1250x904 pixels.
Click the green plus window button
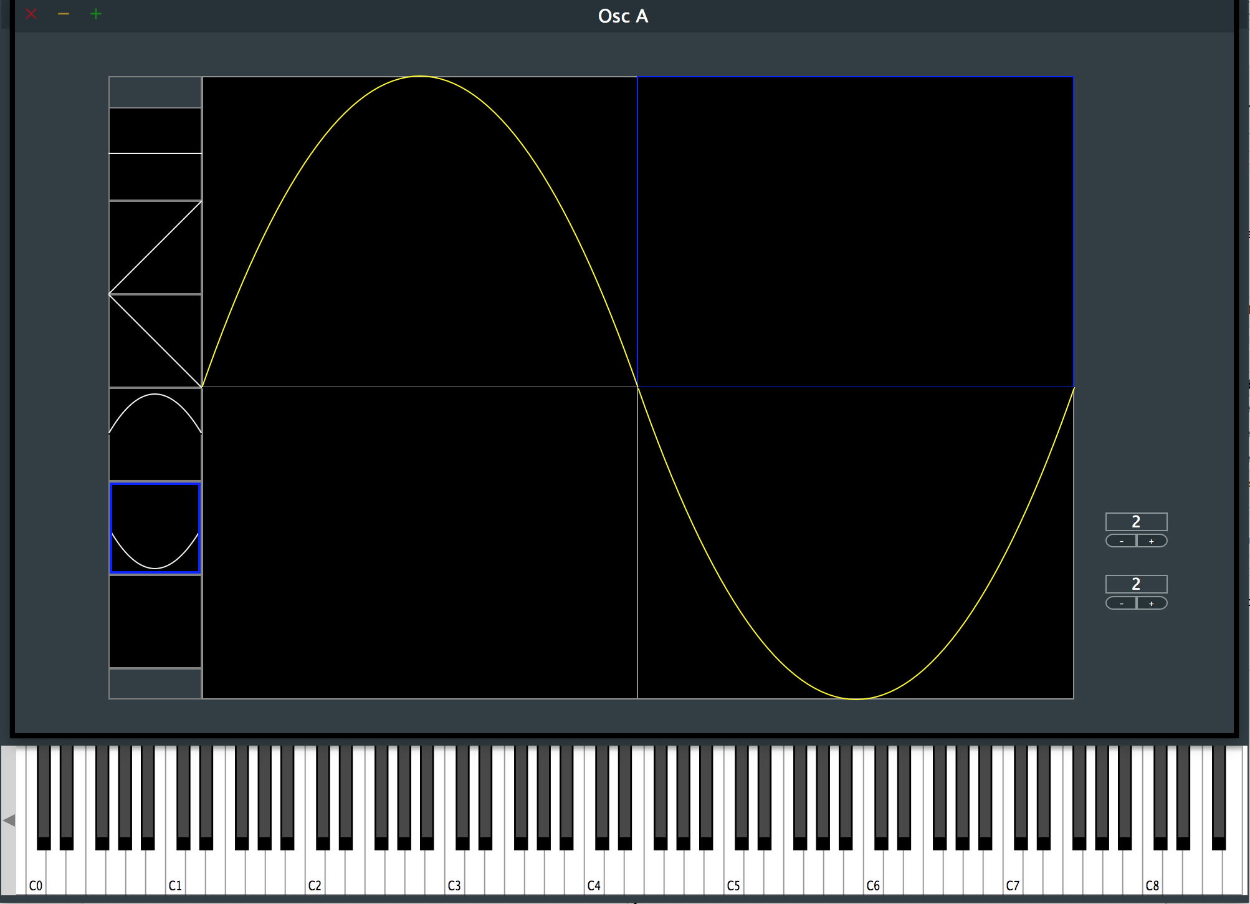click(x=95, y=14)
